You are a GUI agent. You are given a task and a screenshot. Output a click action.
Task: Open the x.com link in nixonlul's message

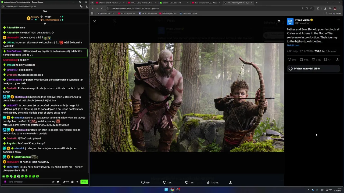(36, 125)
